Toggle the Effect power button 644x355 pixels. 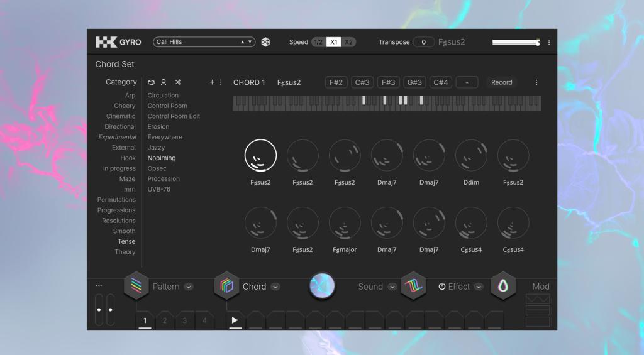pyautogui.click(x=442, y=287)
